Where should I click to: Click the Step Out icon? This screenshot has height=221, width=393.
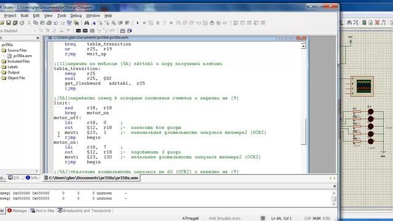coord(192,23)
